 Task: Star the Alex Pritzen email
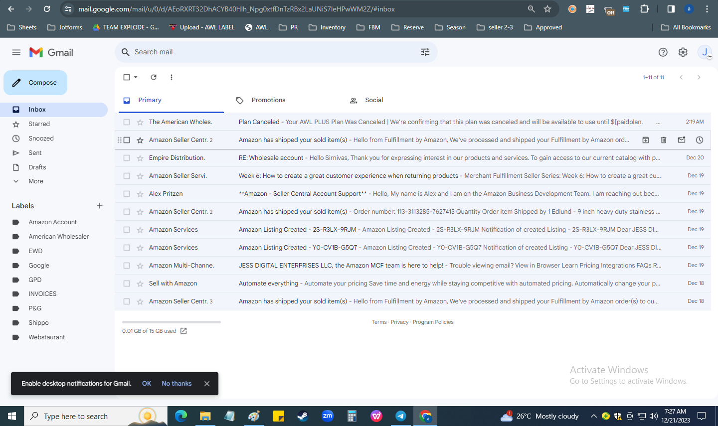(x=140, y=194)
